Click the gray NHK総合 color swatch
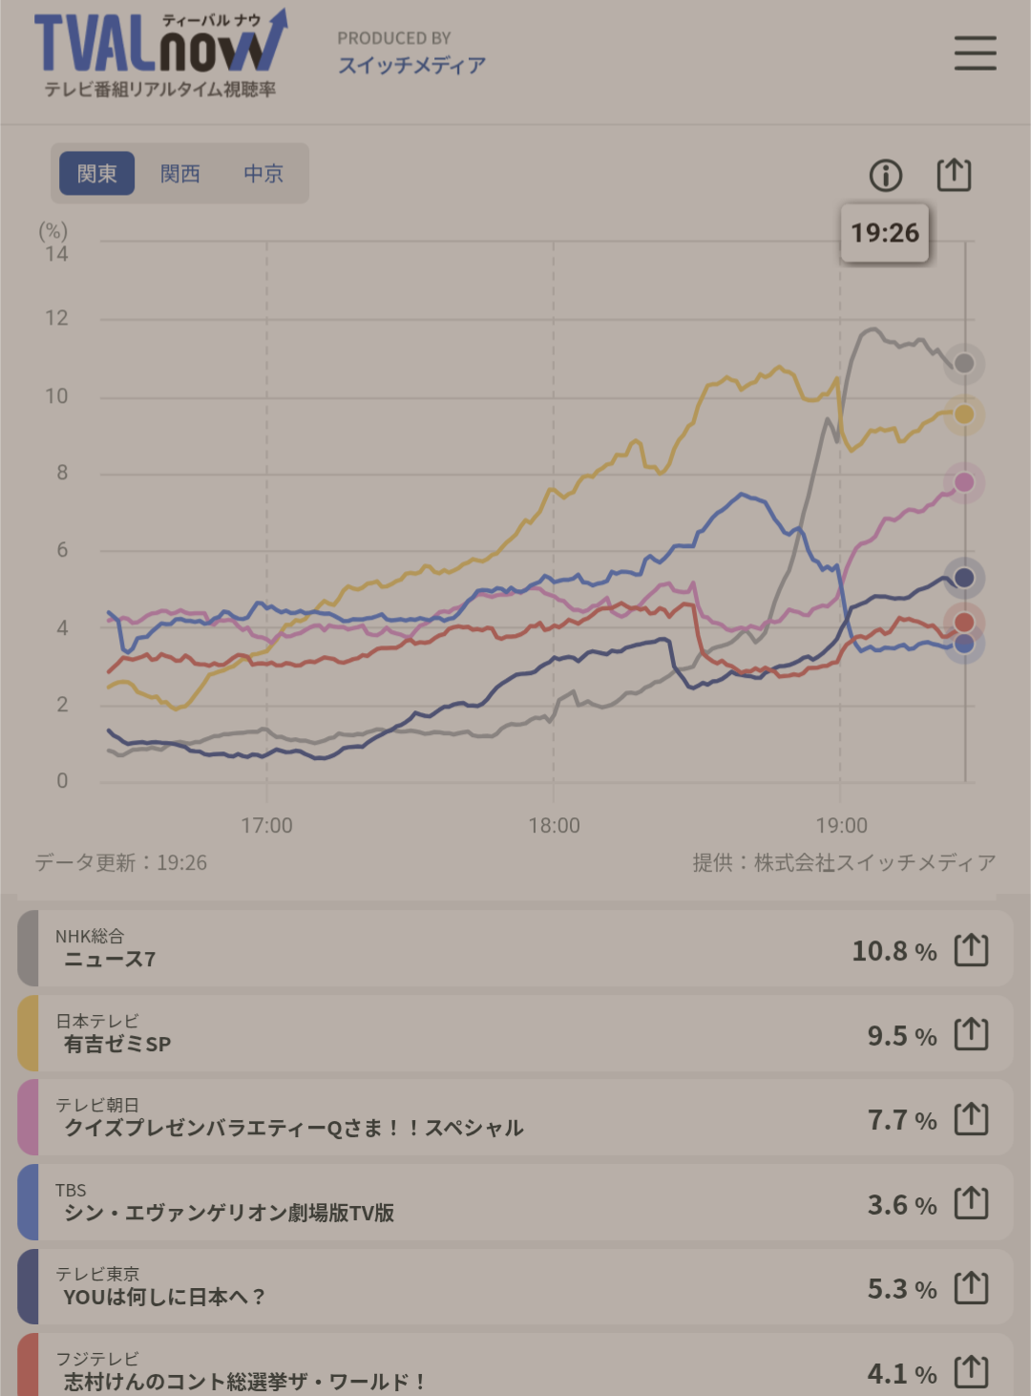Viewport: 1031px width, 1396px height. click(x=29, y=948)
